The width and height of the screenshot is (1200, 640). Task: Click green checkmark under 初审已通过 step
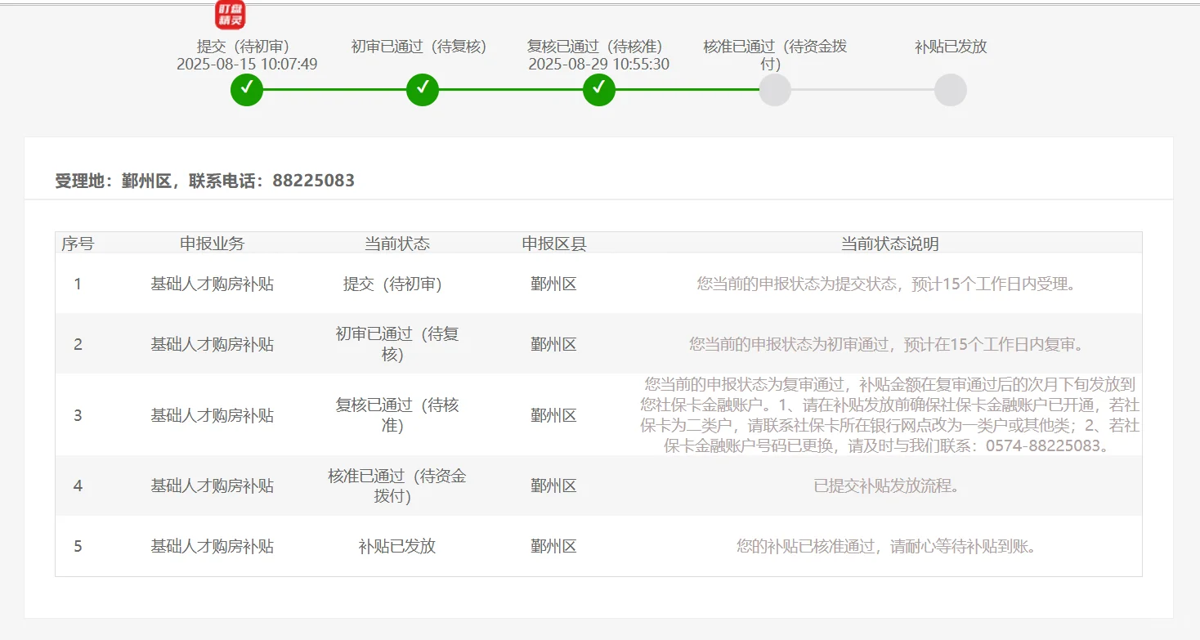tap(423, 89)
